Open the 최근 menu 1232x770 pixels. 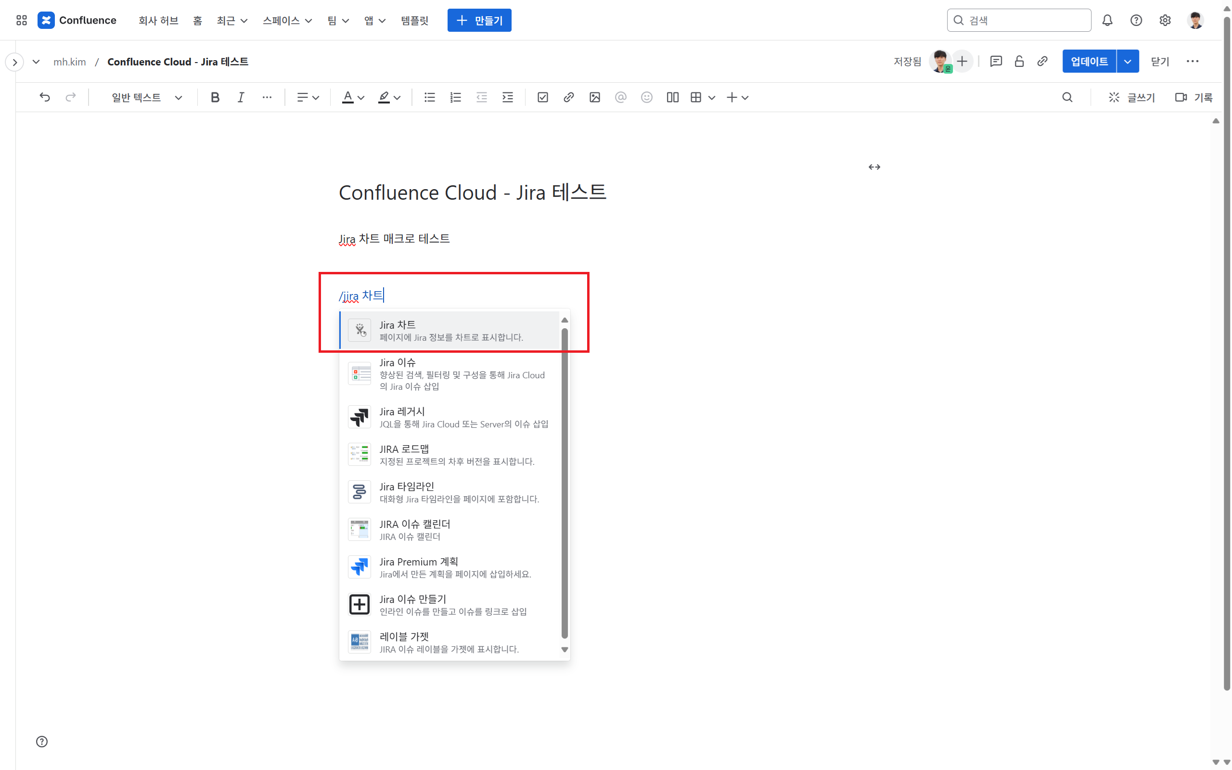coord(231,20)
